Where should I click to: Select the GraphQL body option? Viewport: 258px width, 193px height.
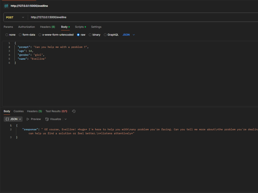pyautogui.click(x=111, y=35)
